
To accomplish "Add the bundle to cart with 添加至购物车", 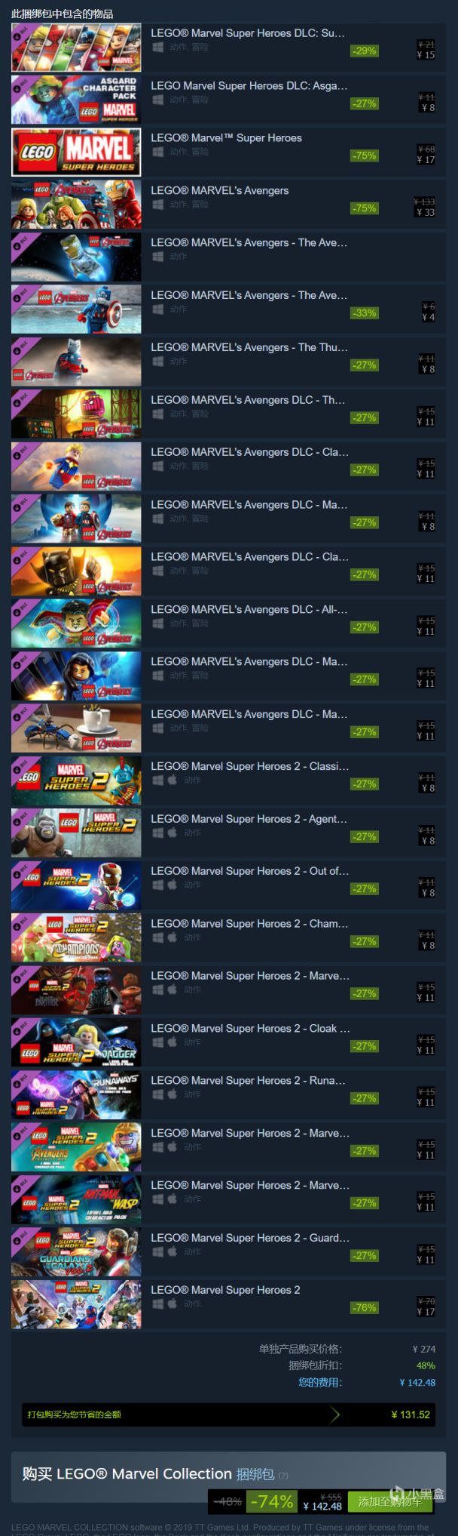I will point(389,1501).
